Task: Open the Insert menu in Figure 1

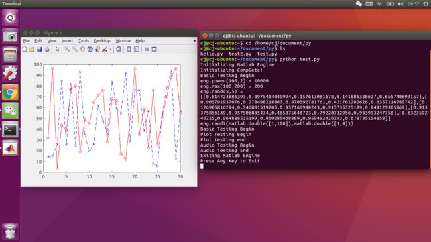Action: [67, 41]
